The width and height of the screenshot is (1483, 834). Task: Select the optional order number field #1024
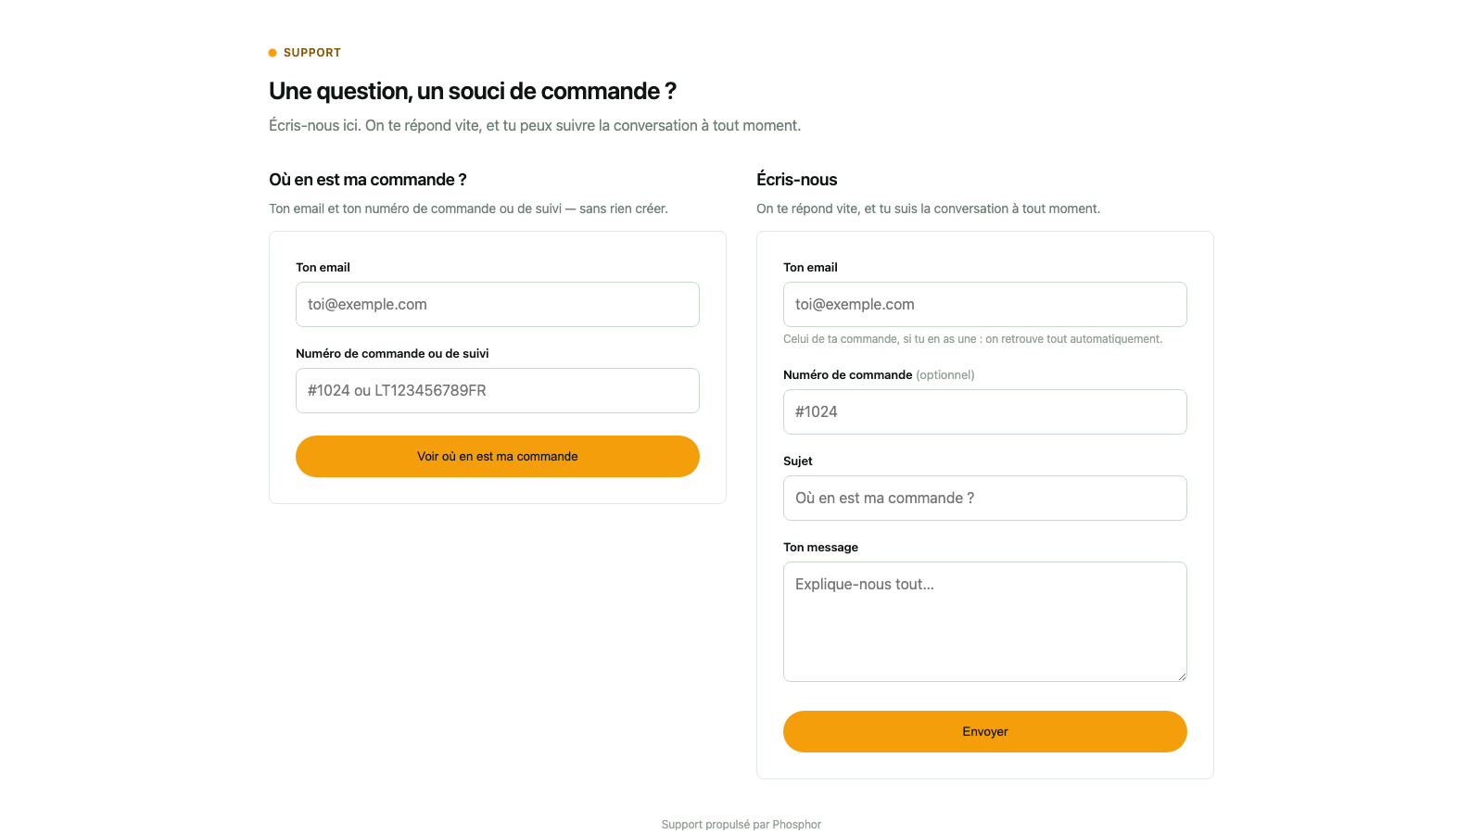(985, 411)
